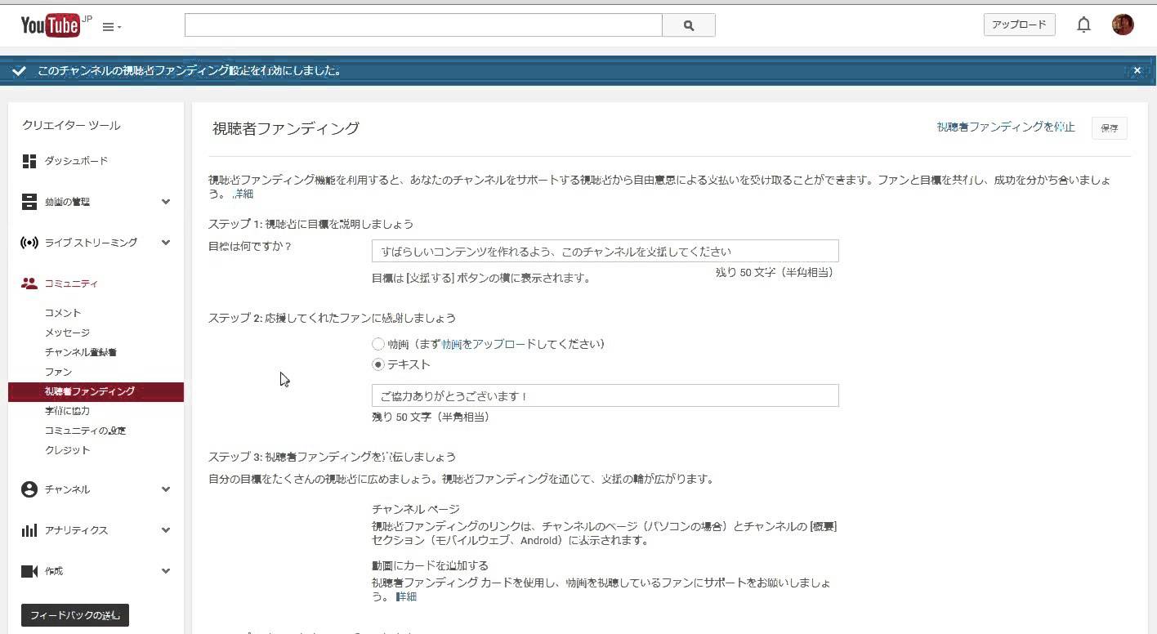This screenshot has width=1157, height=634.
Task: Open the account avatar menu
Action: tap(1123, 25)
